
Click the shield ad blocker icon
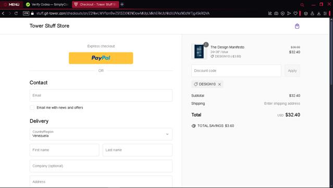coord(282,14)
